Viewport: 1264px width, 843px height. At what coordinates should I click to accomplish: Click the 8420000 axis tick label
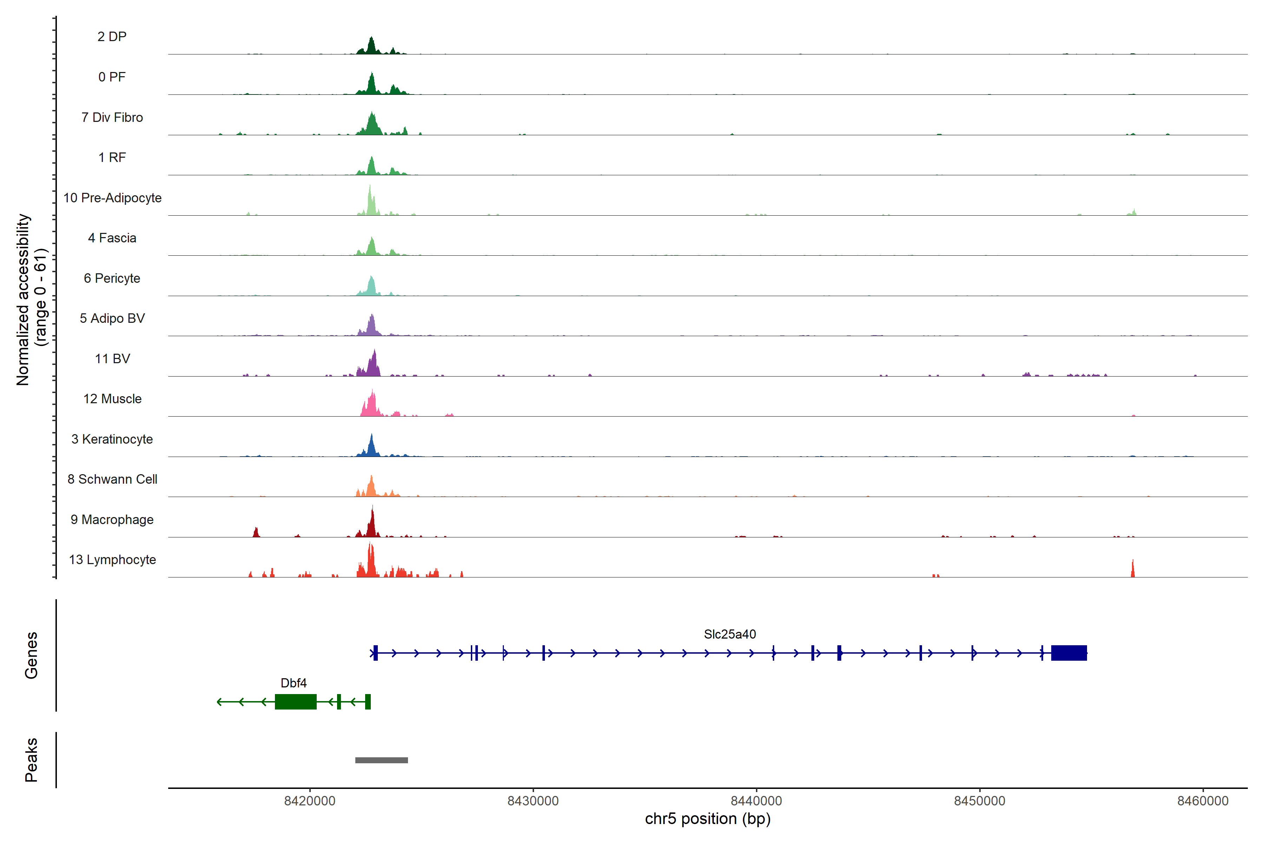click(x=310, y=800)
